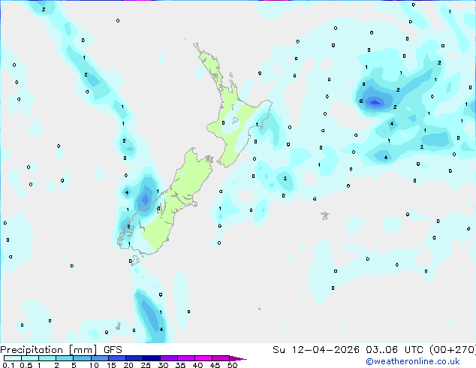Click the '30' legend scale label
This screenshot has height=368, width=476.
pyautogui.click(x=163, y=365)
